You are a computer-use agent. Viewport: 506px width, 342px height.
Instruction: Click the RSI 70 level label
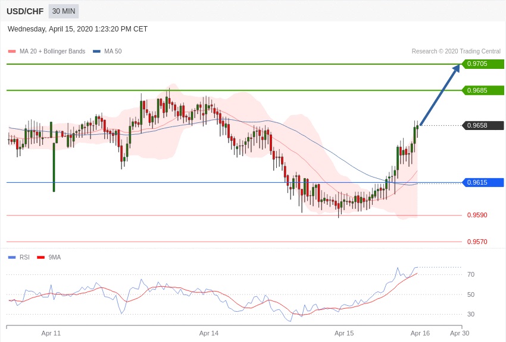pyautogui.click(x=471, y=274)
